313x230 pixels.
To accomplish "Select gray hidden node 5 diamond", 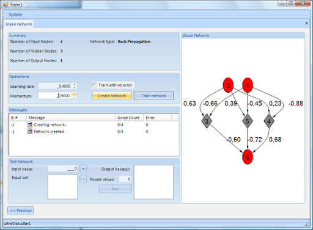I will (248, 121).
